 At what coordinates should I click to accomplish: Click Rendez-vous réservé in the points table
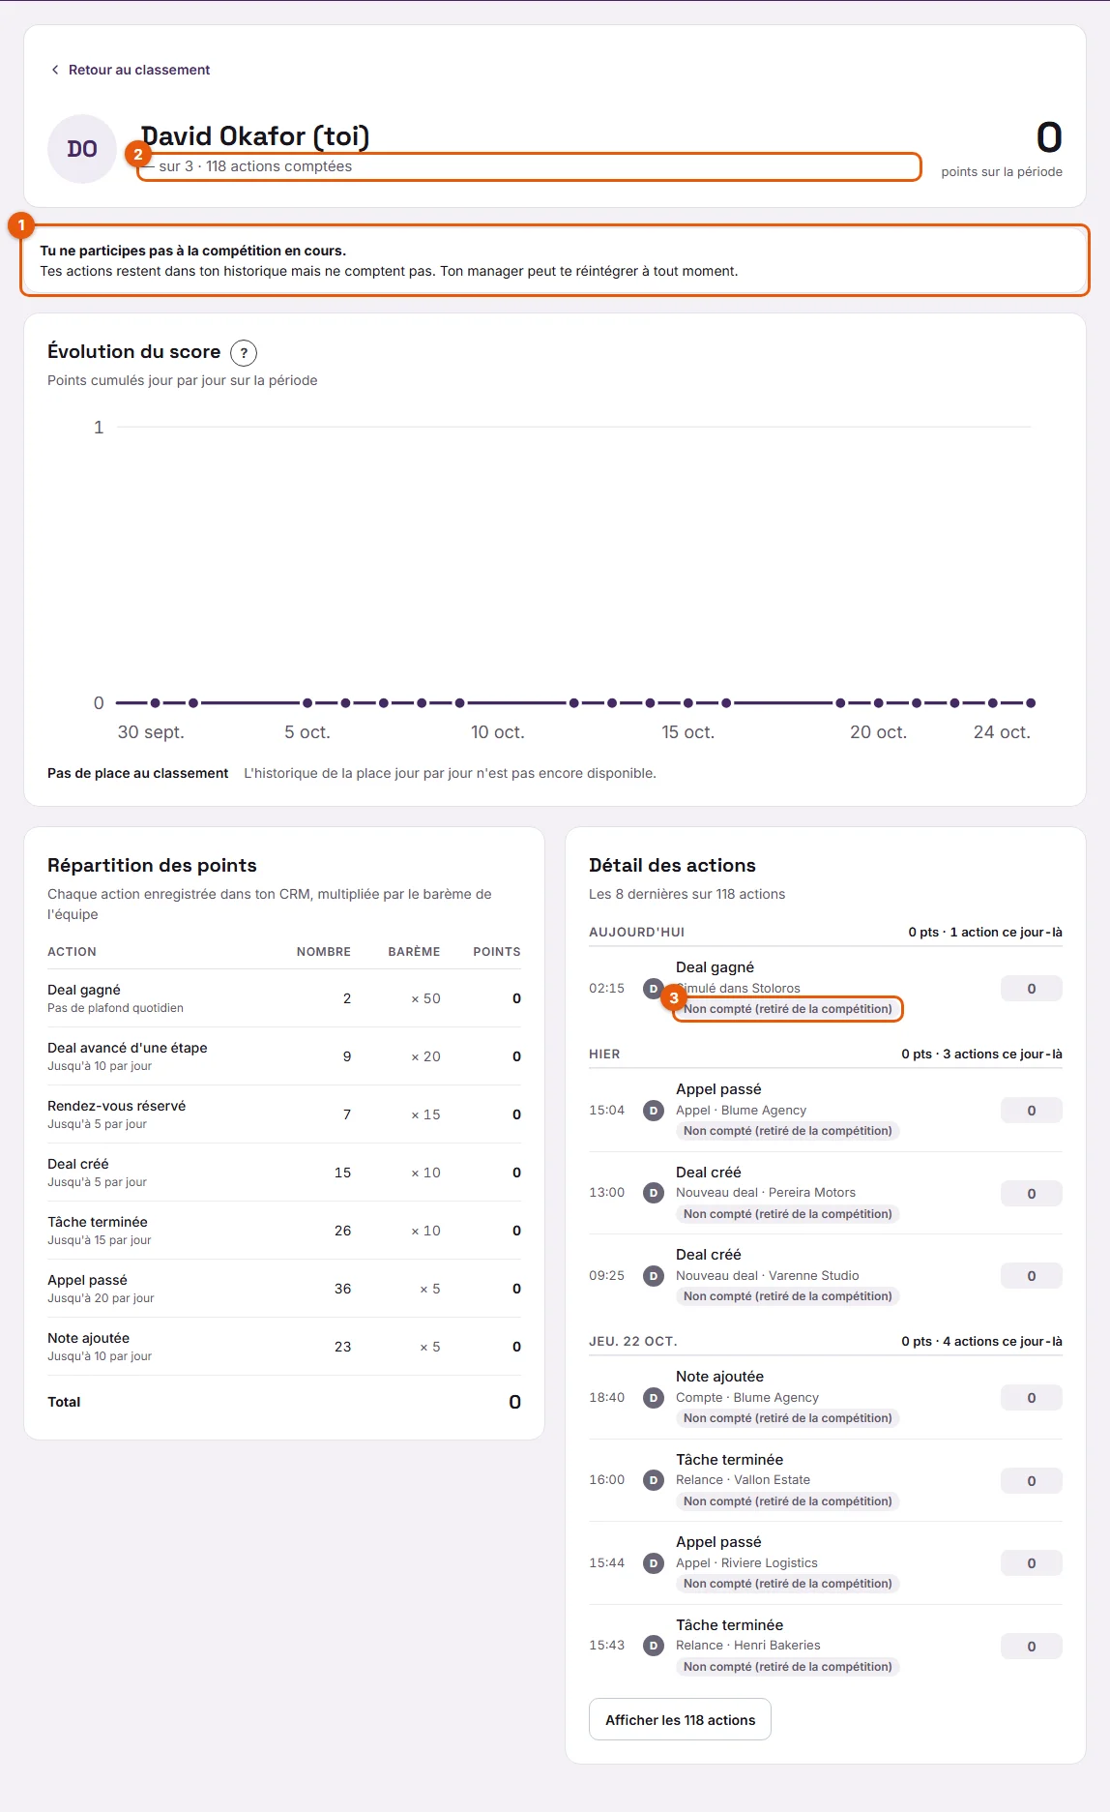point(117,1106)
